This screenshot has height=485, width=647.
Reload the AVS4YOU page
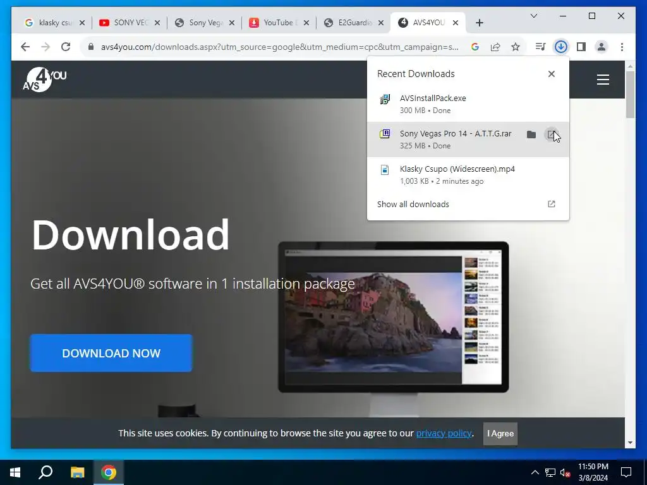(66, 47)
